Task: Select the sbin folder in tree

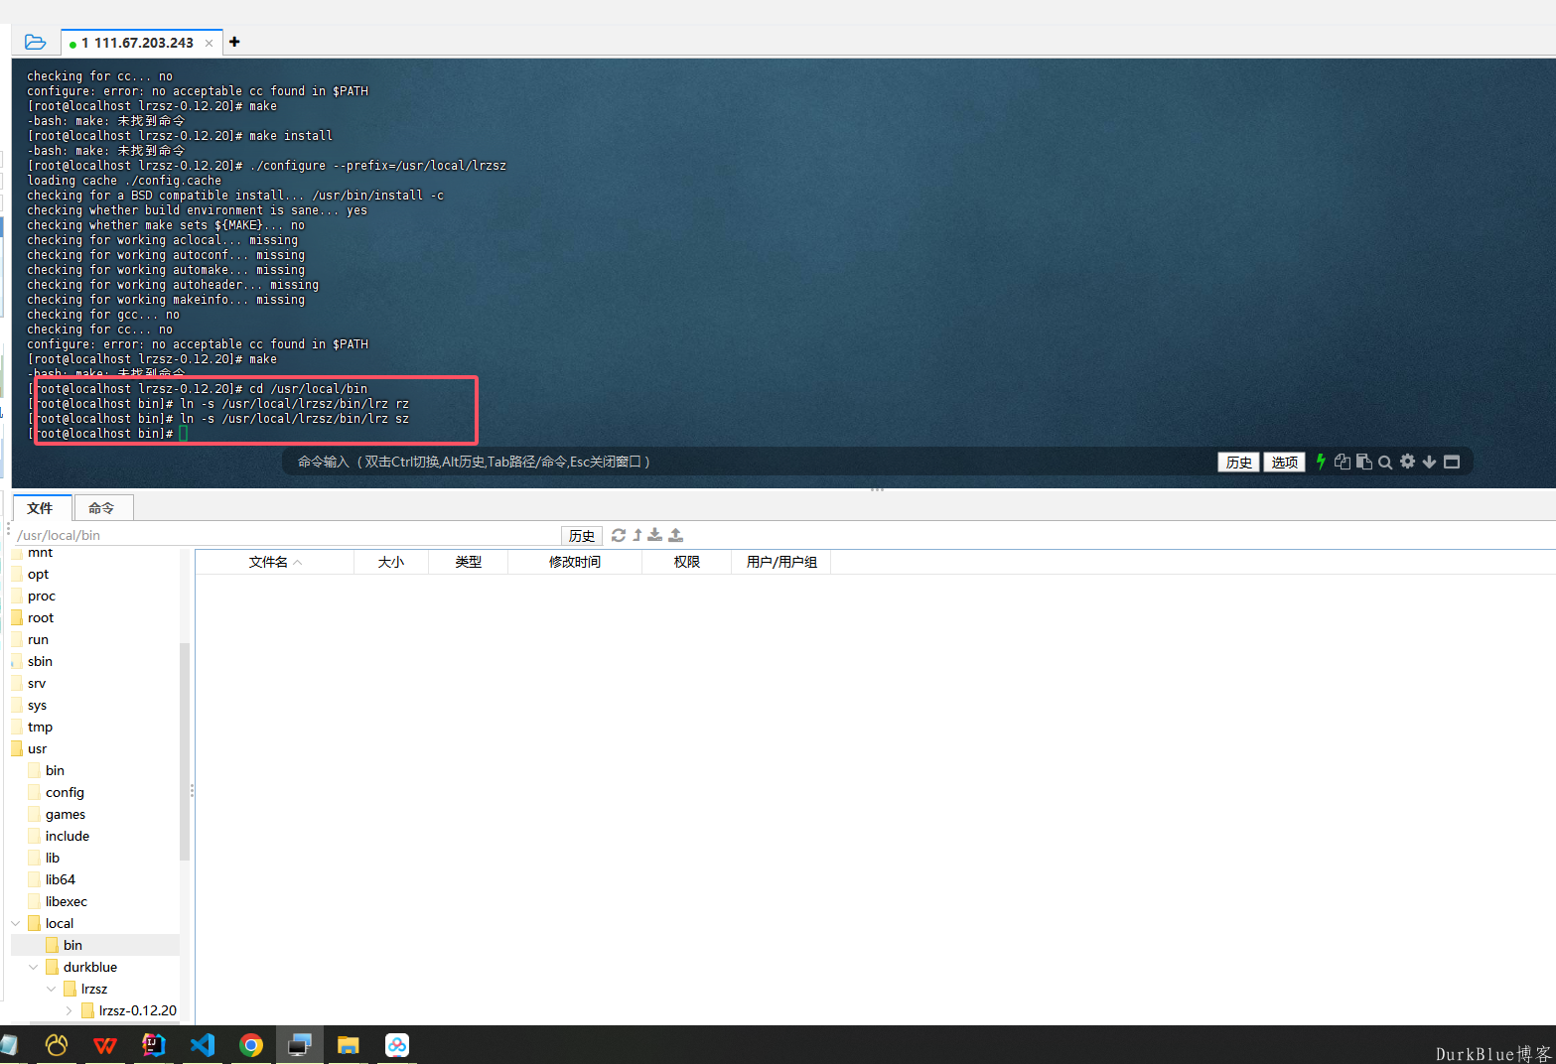Action: [x=41, y=661]
